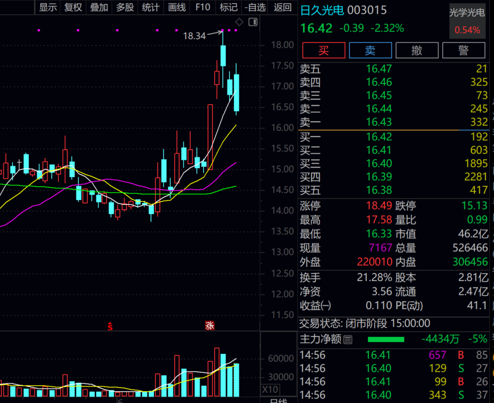Toggle the side panel layout icon
The height and width of the screenshot is (403, 494).
coord(253,22)
